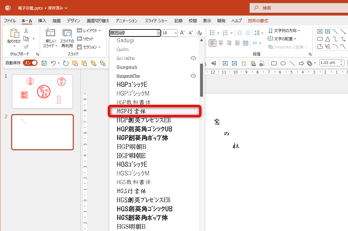Select HGP行書体 from the font list

[155, 111]
